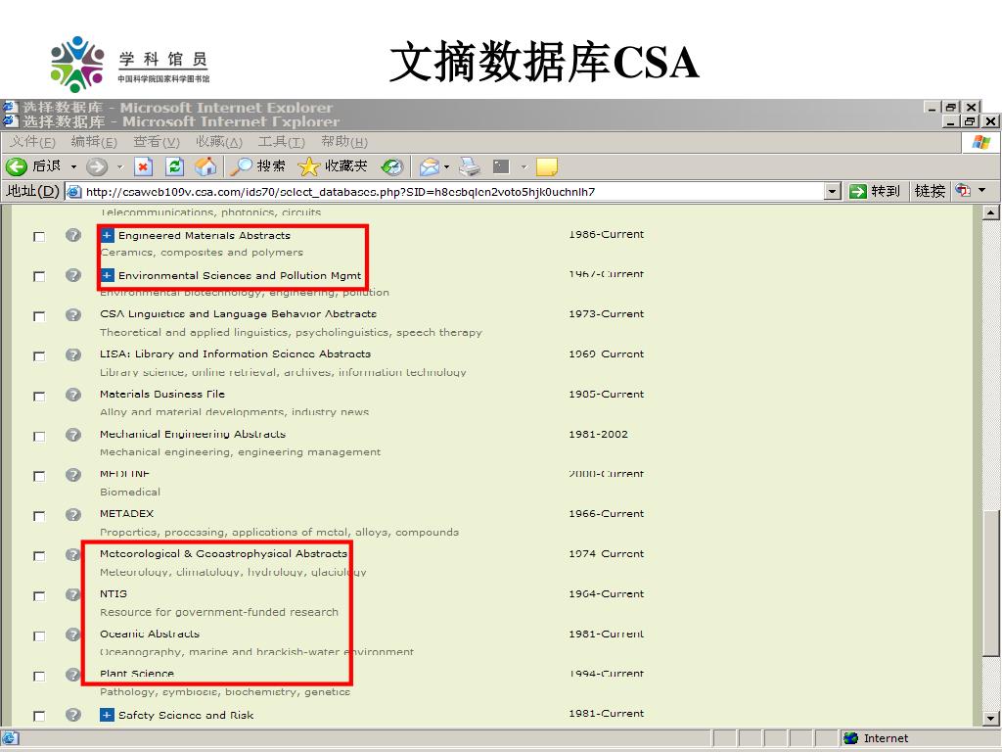Click the yellow note icon in the toolbar
This screenshot has height=752, width=1002.
(547, 166)
